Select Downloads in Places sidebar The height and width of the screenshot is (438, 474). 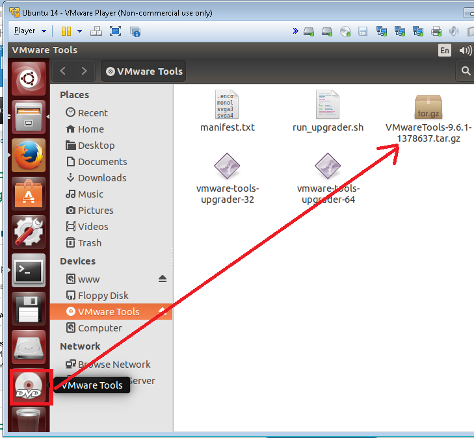pos(101,178)
